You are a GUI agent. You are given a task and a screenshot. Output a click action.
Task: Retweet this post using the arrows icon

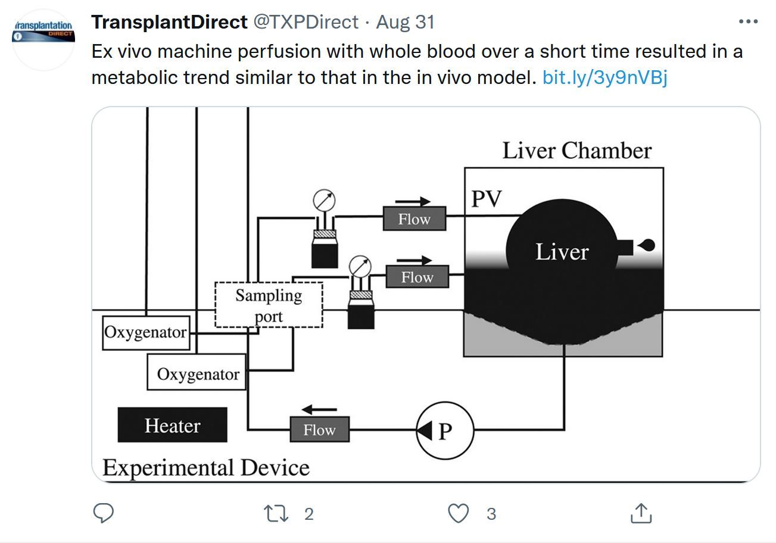click(276, 513)
